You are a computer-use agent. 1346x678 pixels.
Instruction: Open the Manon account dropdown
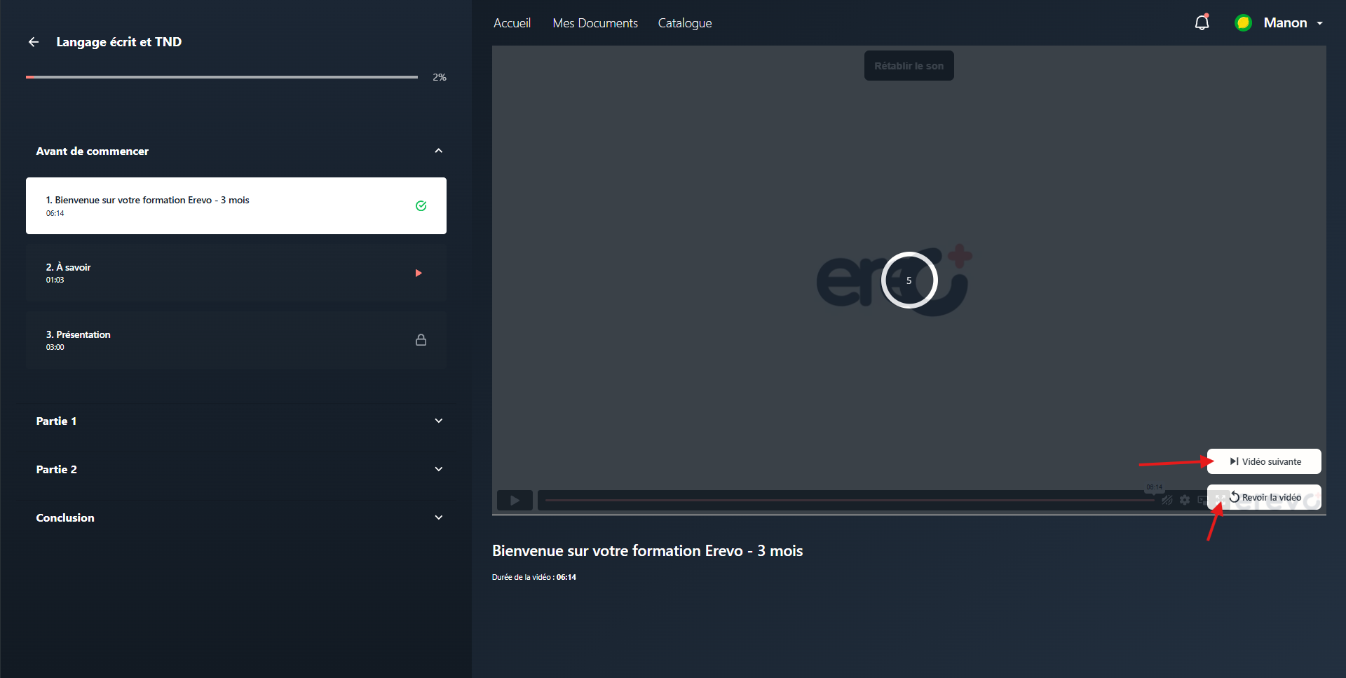click(x=1293, y=22)
